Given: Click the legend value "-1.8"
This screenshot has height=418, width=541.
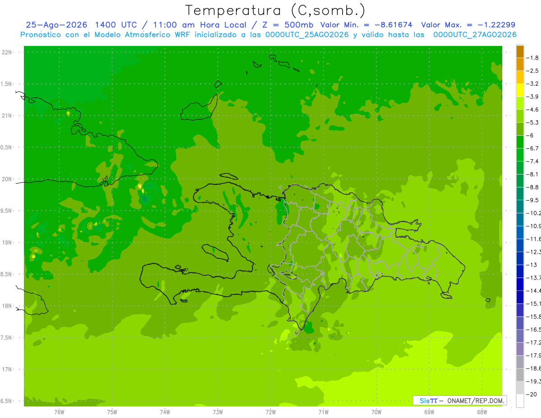Looking at the screenshot, I should [x=533, y=58].
